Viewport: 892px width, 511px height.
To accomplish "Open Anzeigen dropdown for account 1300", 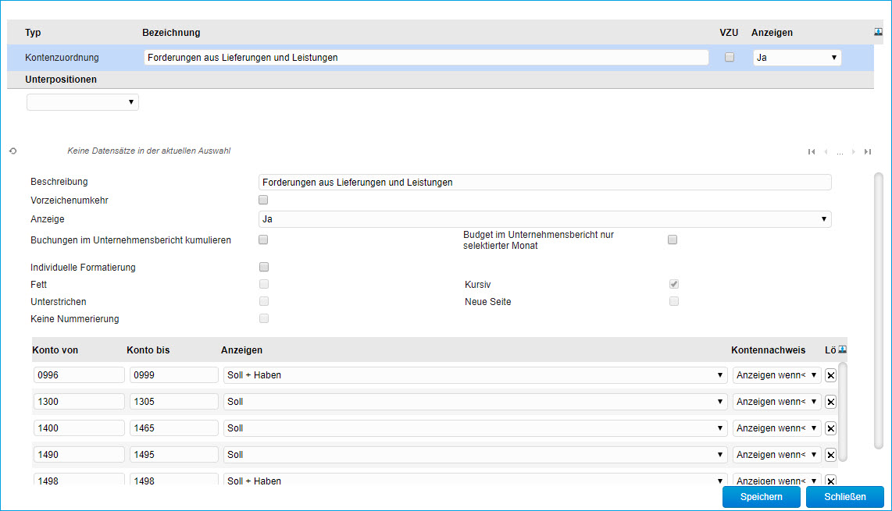I will pos(475,402).
